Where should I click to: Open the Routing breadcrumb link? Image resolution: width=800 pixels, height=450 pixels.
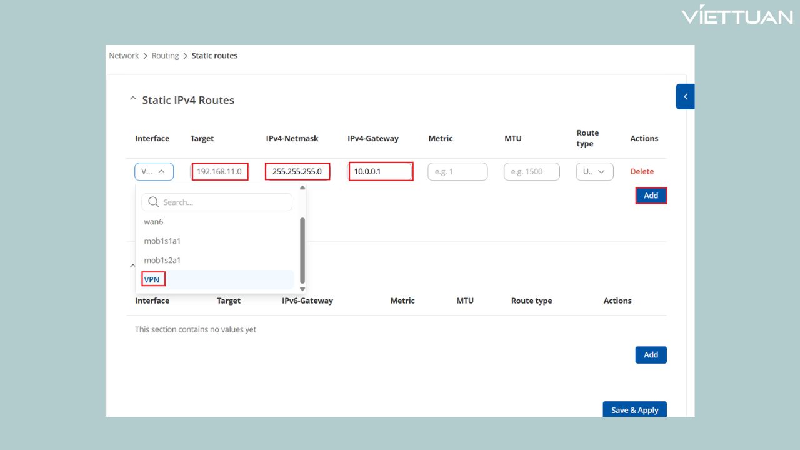pyautogui.click(x=165, y=56)
